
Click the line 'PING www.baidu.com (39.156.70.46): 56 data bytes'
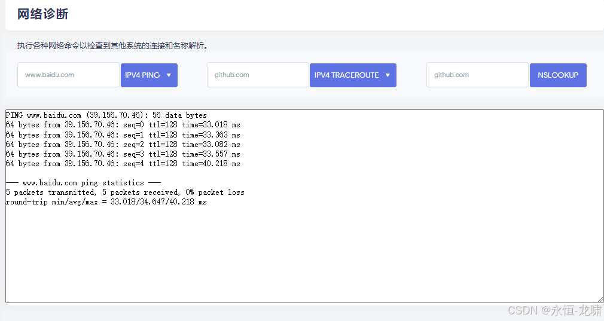click(x=106, y=115)
